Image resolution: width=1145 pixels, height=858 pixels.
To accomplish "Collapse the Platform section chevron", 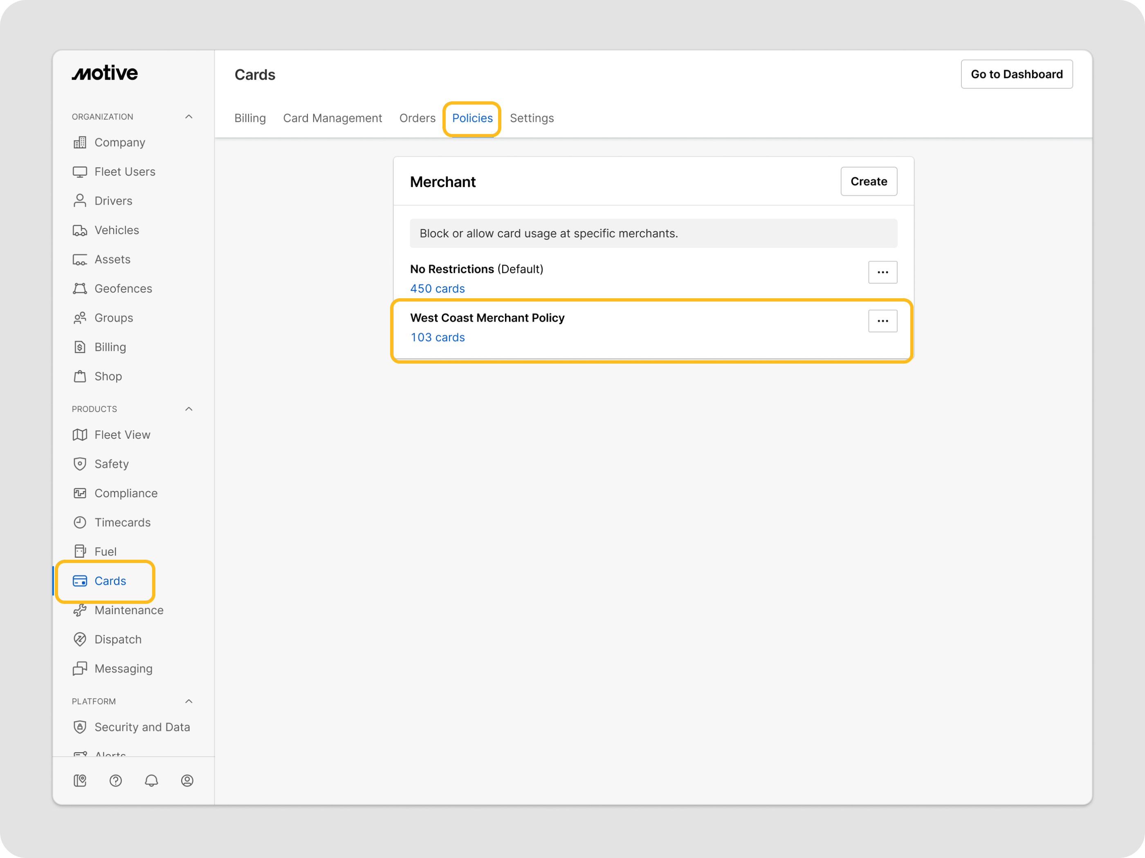I will pyautogui.click(x=189, y=701).
